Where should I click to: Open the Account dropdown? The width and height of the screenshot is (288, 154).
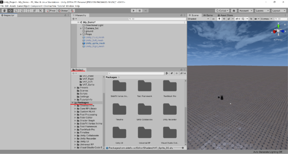(x=246, y=10)
